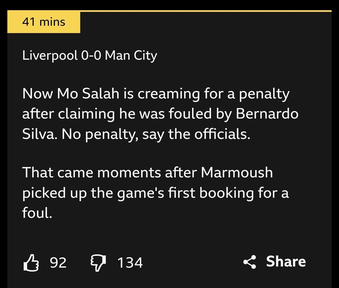Viewport: 339px width, 288px height.
Task: Click the thumbs up like icon
Action: click(31, 263)
